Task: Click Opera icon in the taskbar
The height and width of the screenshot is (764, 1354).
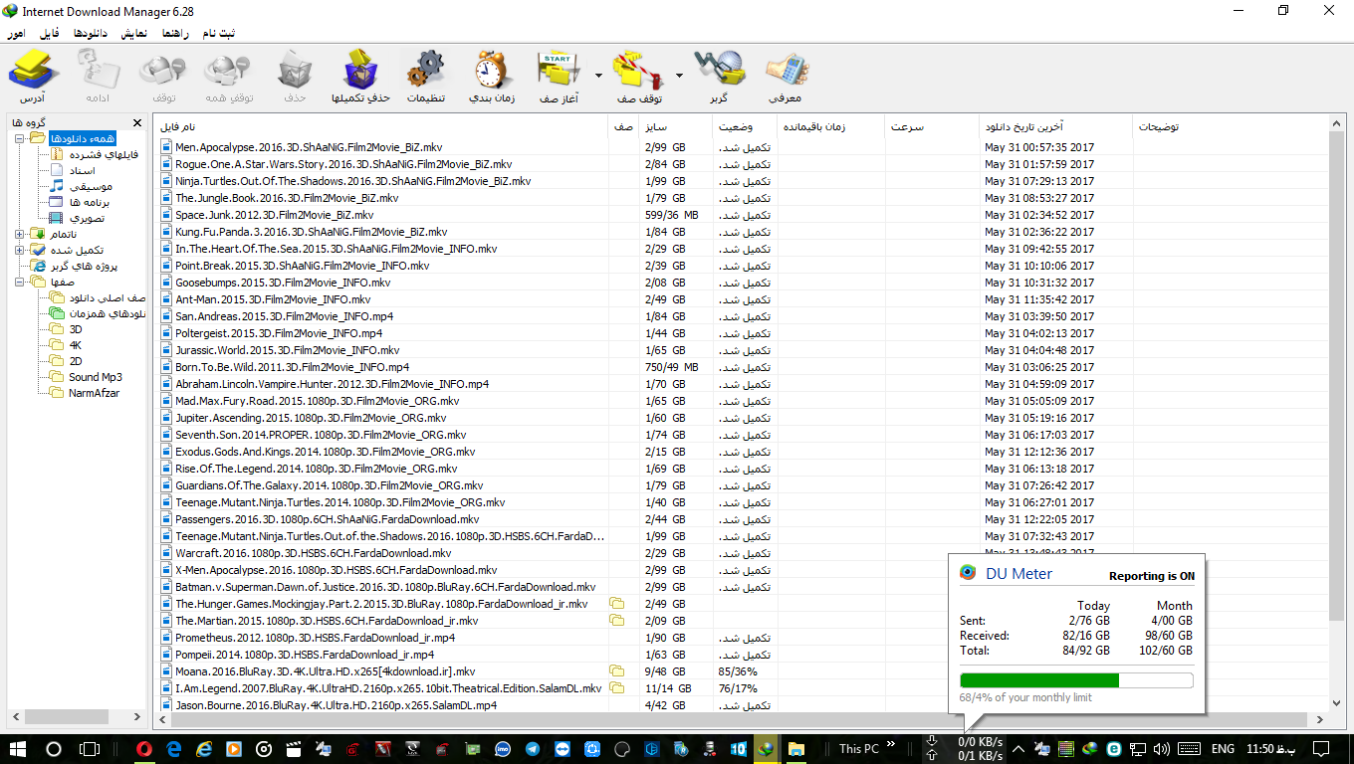Action: point(143,748)
